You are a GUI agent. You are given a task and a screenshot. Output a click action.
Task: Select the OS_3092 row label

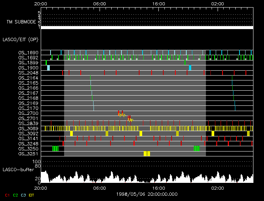28,133
